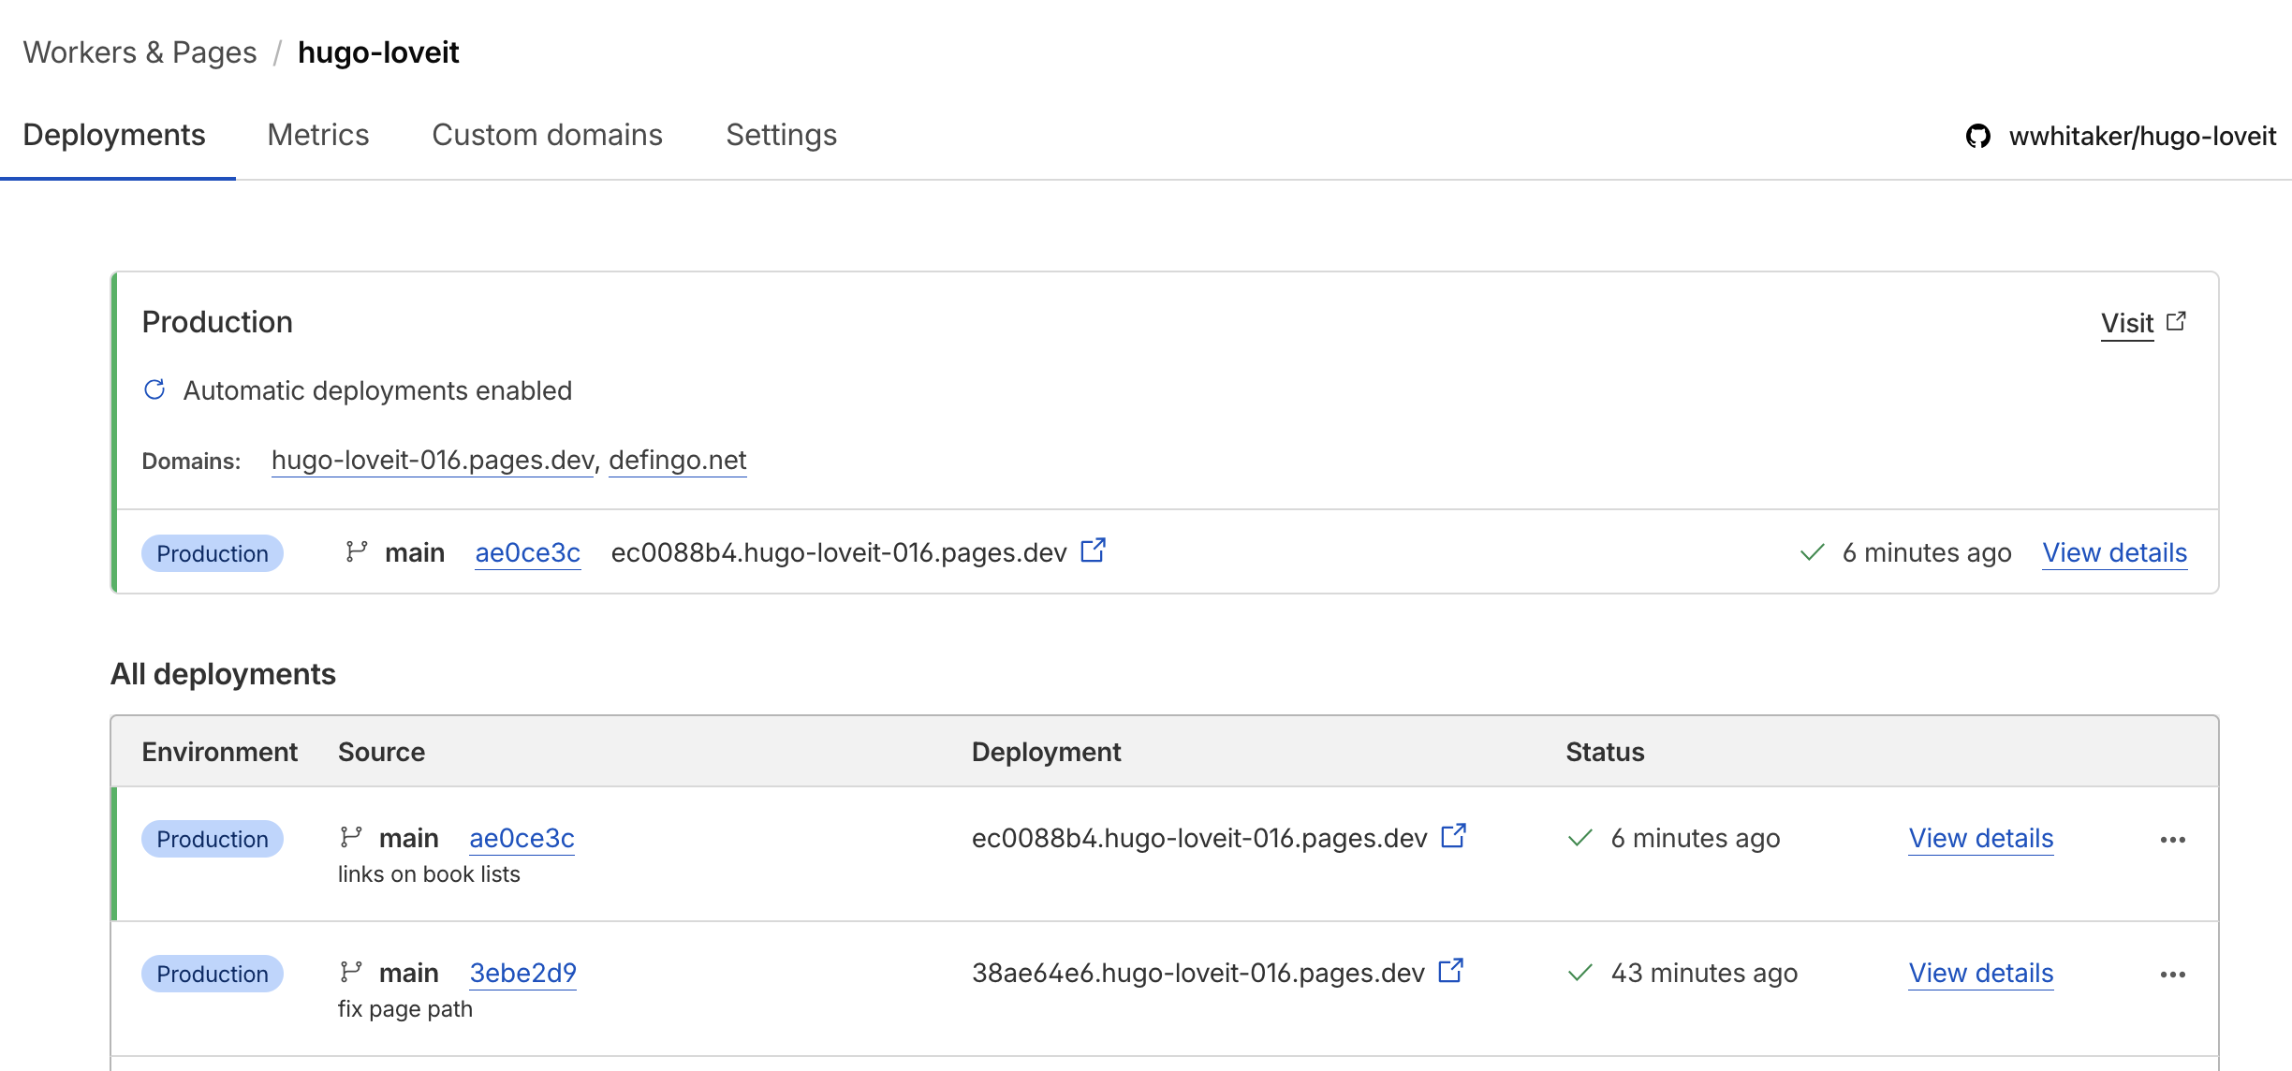Click 6 minutes ago in deployments table
Image resolution: width=2292 pixels, height=1071 pixels.
1696,839
